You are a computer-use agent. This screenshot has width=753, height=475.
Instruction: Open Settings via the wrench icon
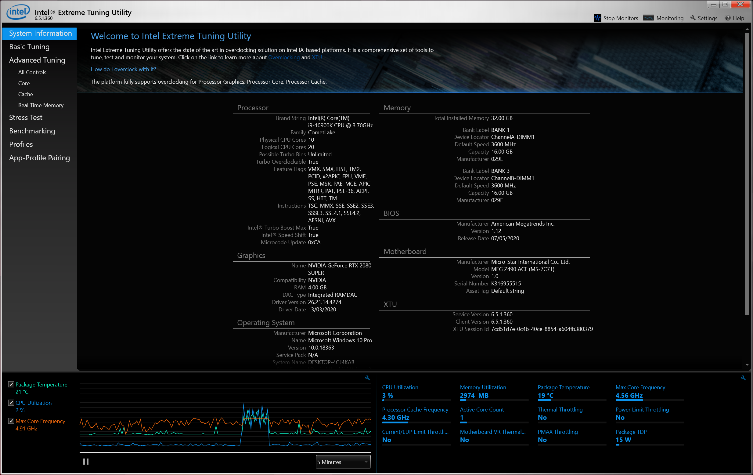[693, 18]
